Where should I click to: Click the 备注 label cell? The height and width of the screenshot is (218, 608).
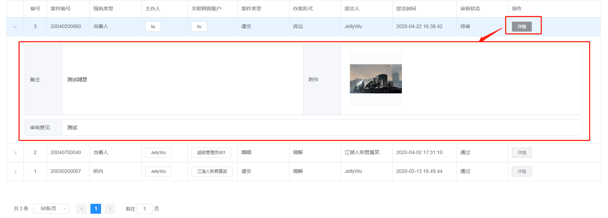pos(43,79)
